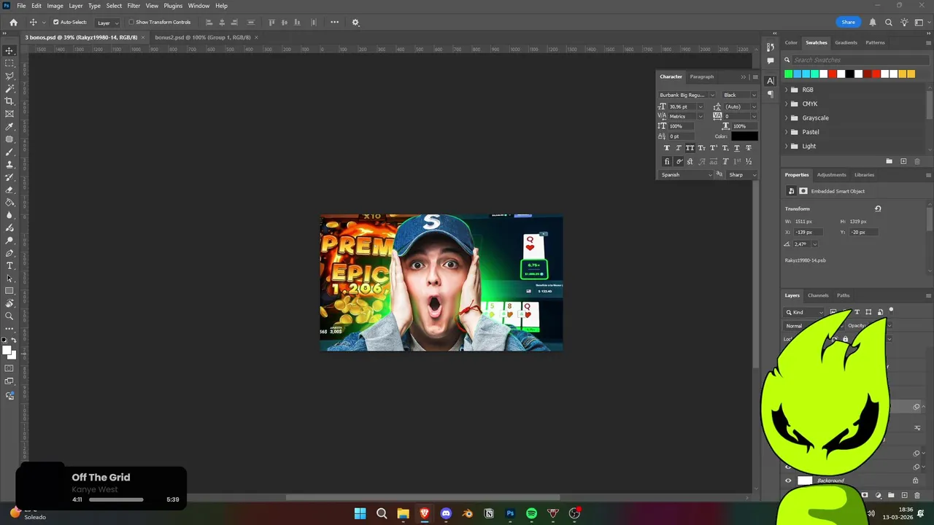Screen dimensions: 934x525
Task: Open the Filter menu
Action: pyautogui.click(x=134, y=5)
